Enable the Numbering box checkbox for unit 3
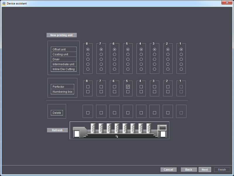This screenshot has height=176, width=234. [x=154, y=92]
